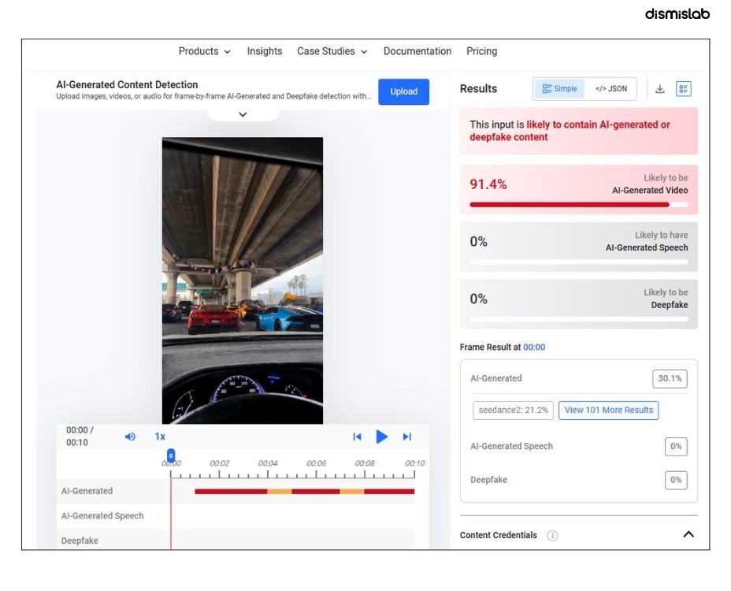Download the detection results

[659, 88]
